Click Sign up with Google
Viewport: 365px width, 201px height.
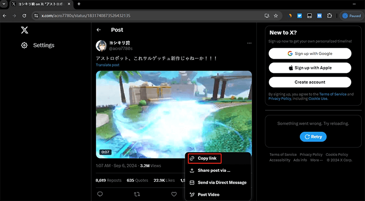tap(310, 53)
